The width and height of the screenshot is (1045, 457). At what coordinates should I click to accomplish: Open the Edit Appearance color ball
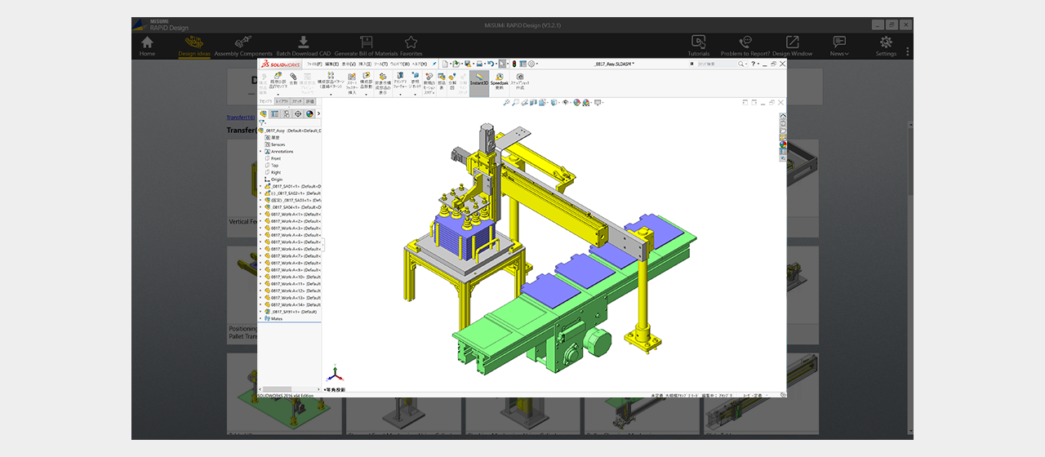pyautogui.click(x=576, y=103)
